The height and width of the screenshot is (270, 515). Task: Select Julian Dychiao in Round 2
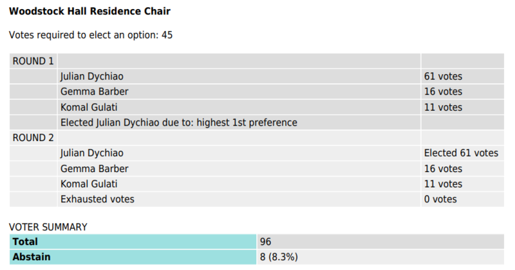click(92, 153)
